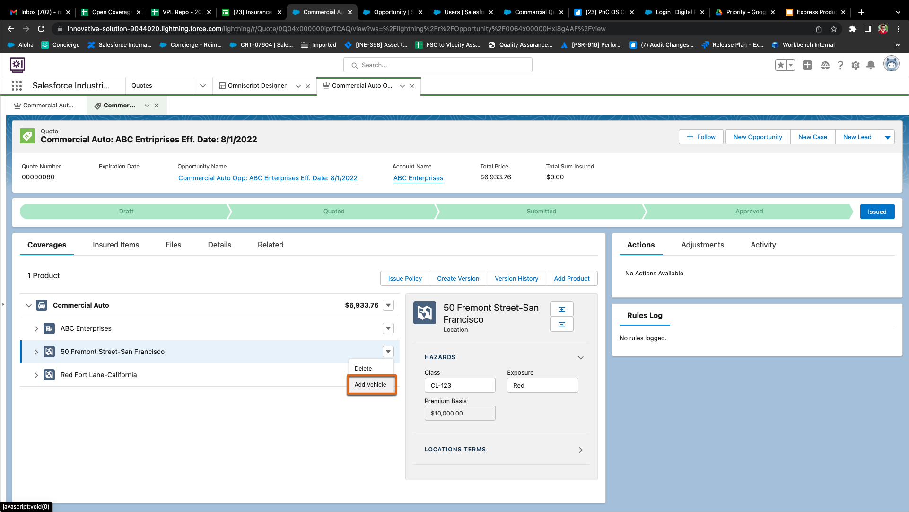Screen dimensions: 909x512
Task: Open more quote actions dropdown beside New Lead
Action: (887, 137)
